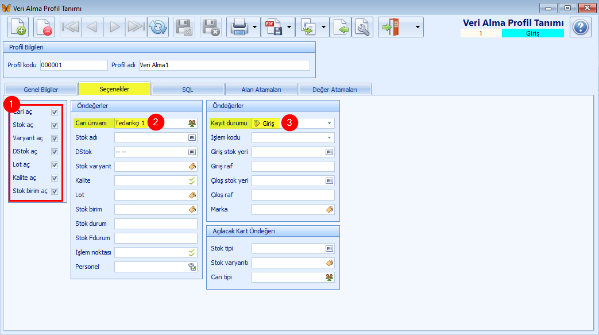Open the Cari ünvanı lookup icon
Screen dimensions: 599x335
click(192, 123)
